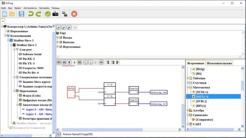
Task: Create a new project with the blank page icon
Action: (x=5, y=14)
